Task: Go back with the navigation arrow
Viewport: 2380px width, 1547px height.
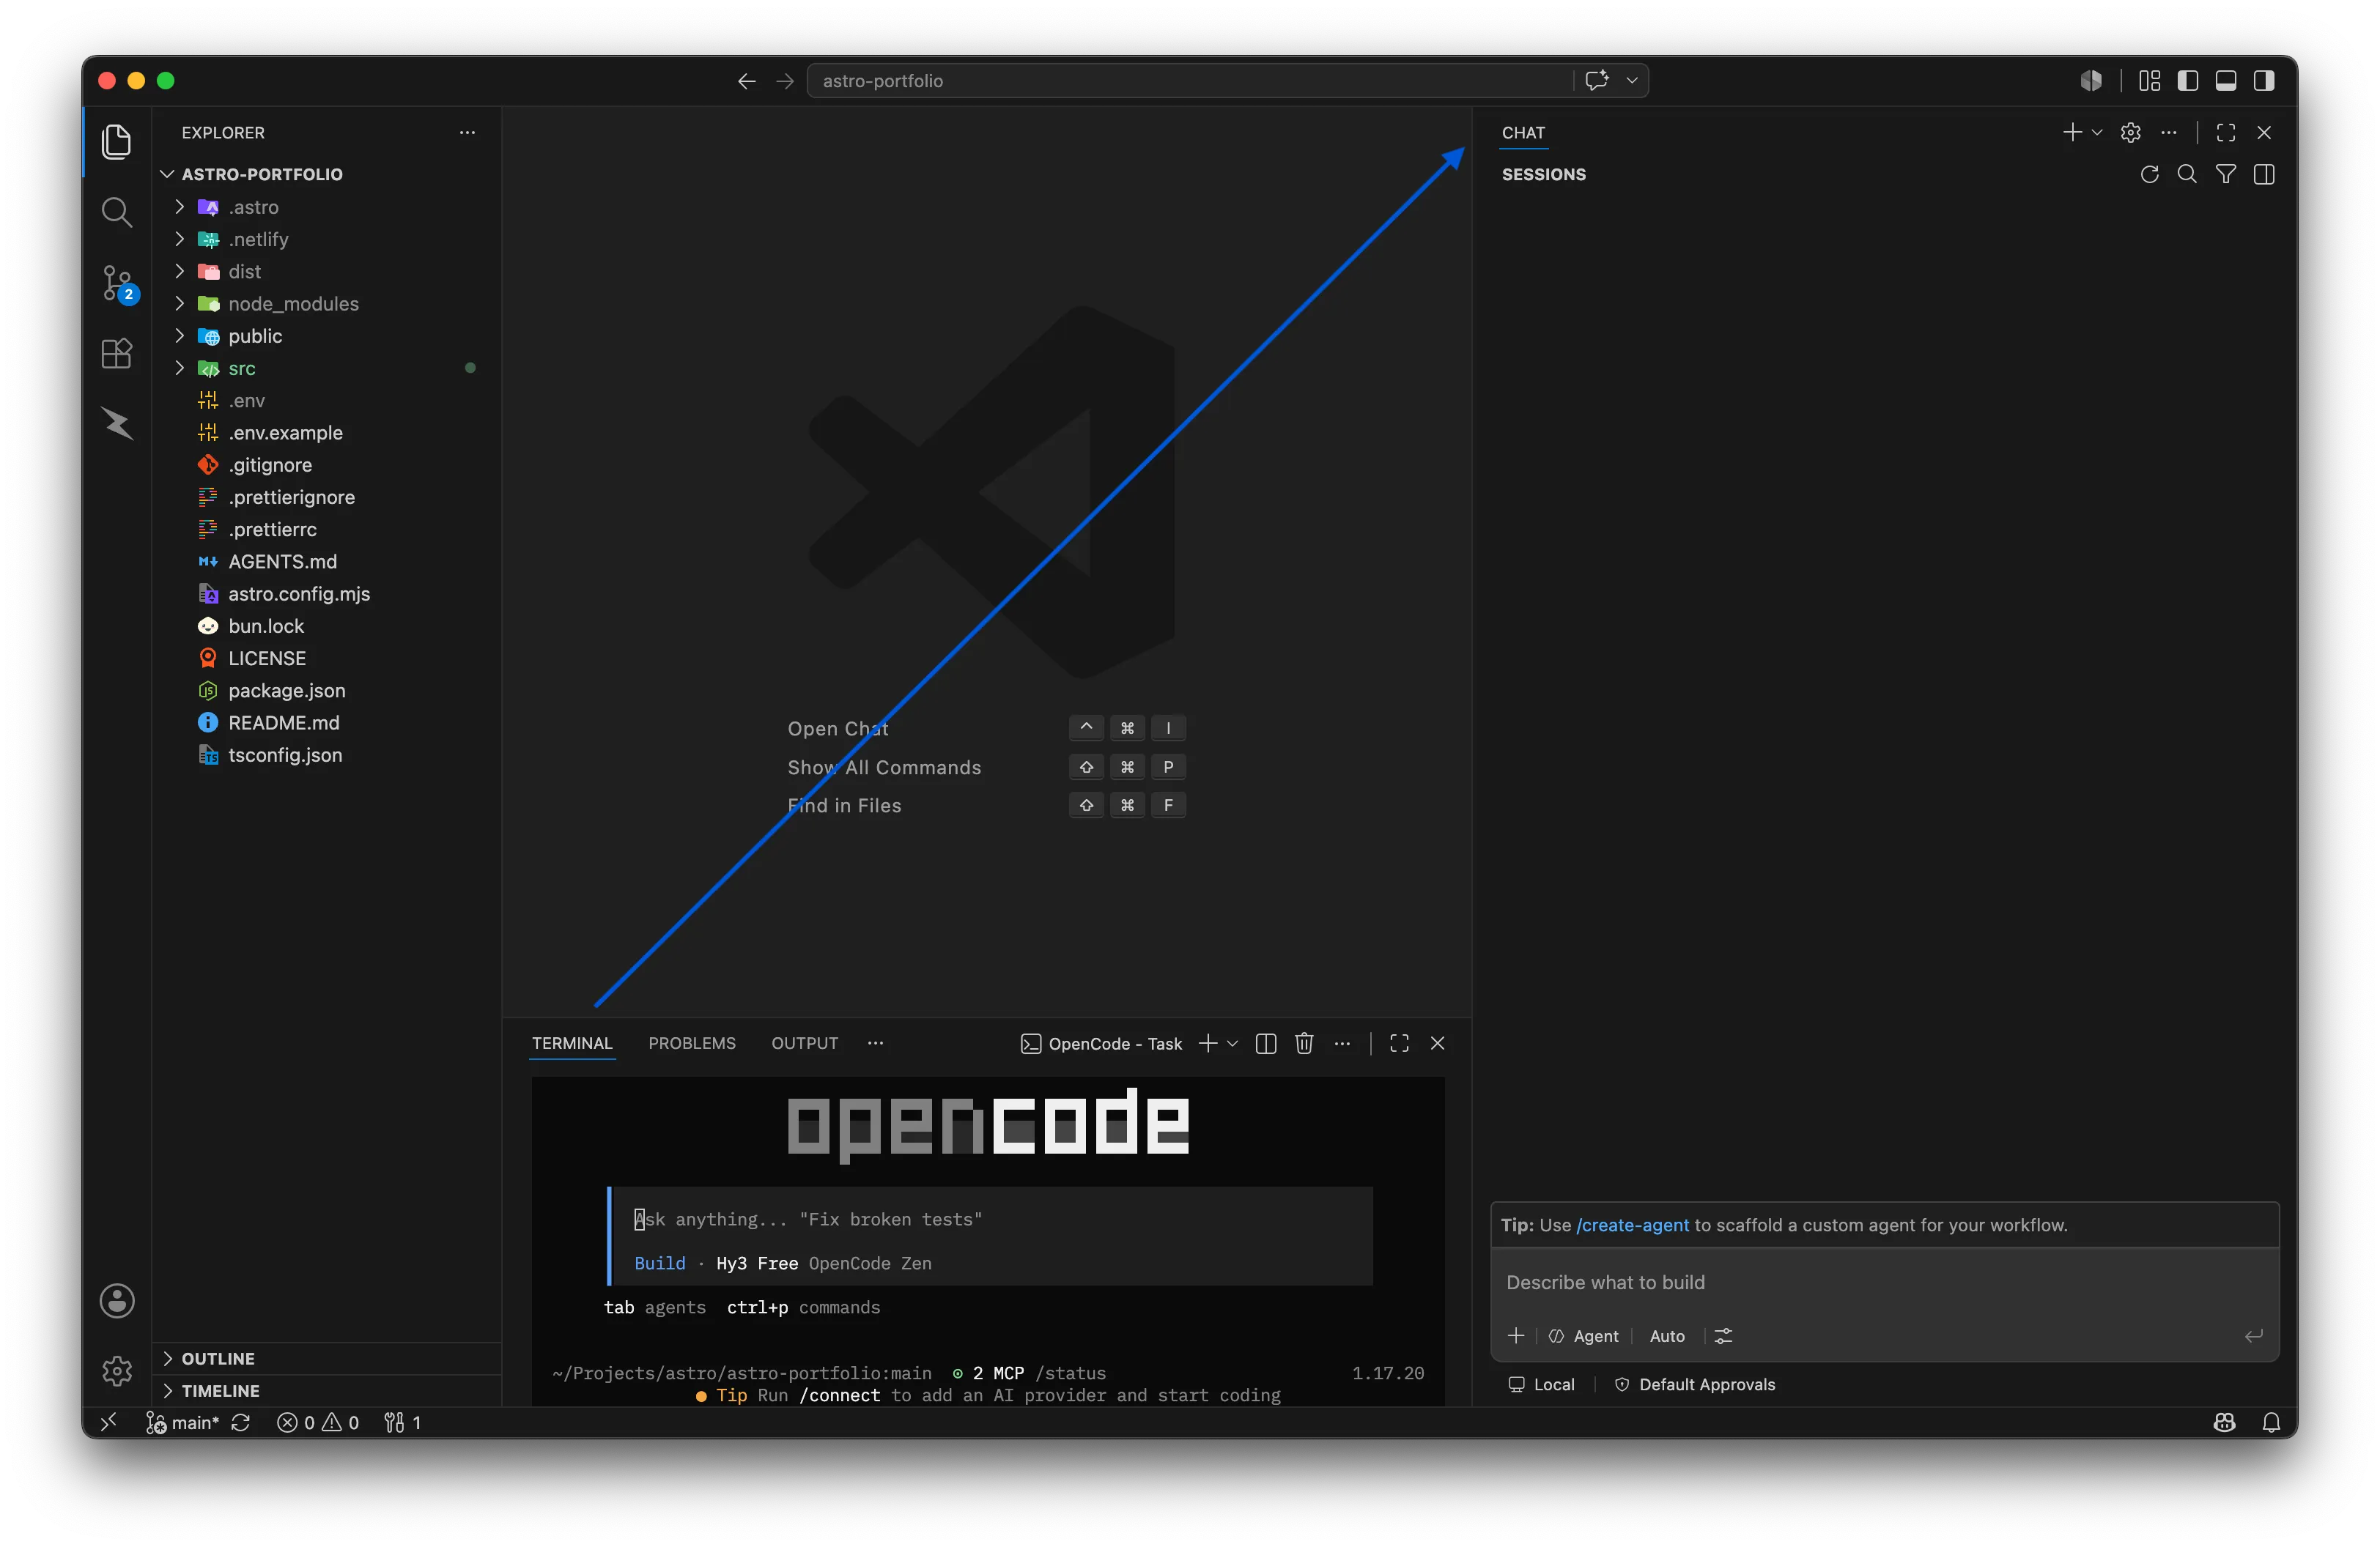Action: coord(746,81)
